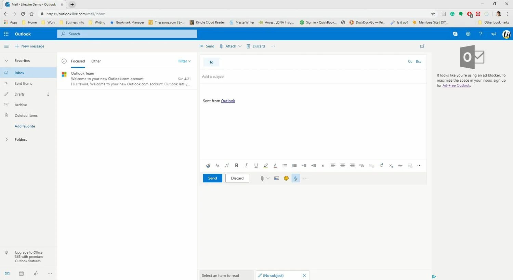Toggle the bulleted list

[x=285, y=166]
